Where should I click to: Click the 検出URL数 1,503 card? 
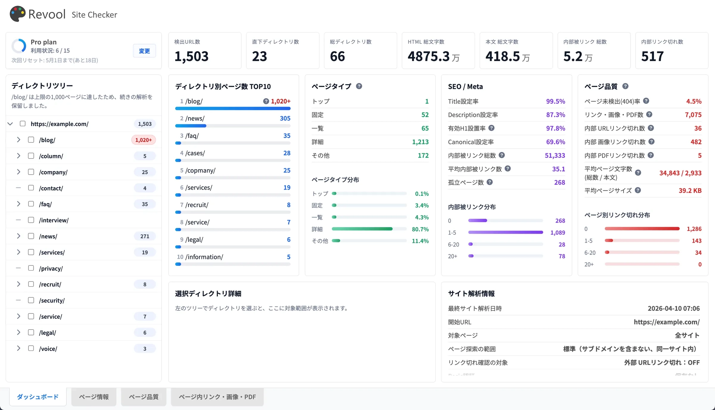205,51
